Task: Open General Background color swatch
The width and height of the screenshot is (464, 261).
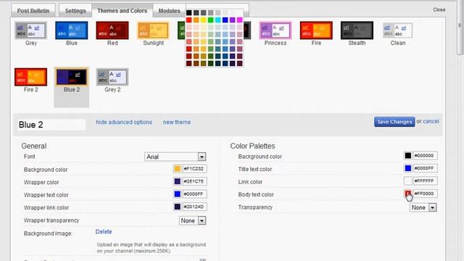Action: (177, 169)
